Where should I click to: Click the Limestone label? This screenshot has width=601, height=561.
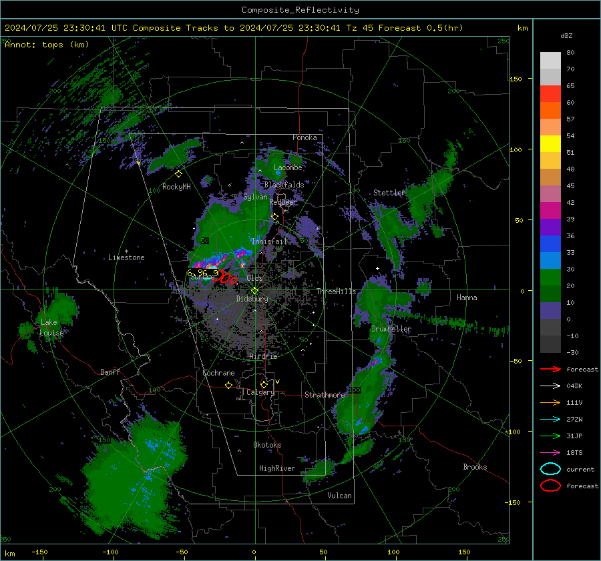126,257
